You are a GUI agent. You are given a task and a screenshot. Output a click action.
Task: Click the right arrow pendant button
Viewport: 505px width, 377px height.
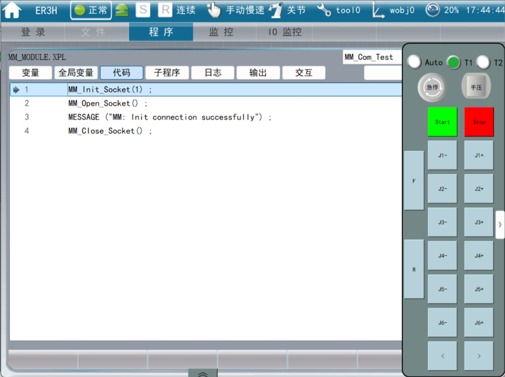coord(479,356)
